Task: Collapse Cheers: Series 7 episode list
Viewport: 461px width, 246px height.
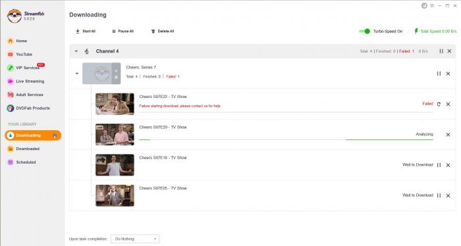Action: (77, 74)
